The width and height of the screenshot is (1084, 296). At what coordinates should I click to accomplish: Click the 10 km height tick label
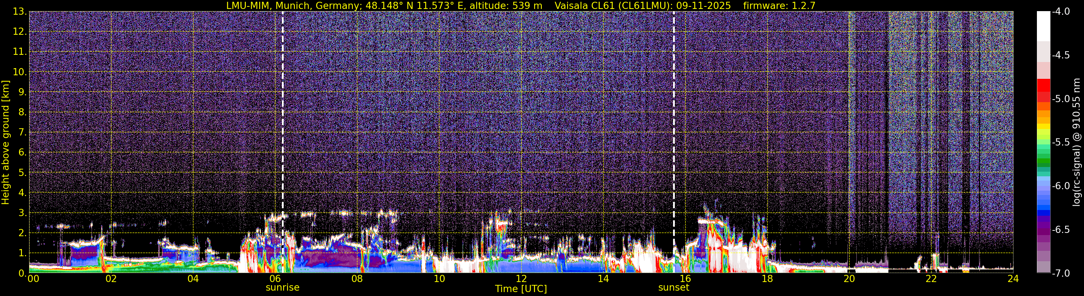click(x=20, y=72)
